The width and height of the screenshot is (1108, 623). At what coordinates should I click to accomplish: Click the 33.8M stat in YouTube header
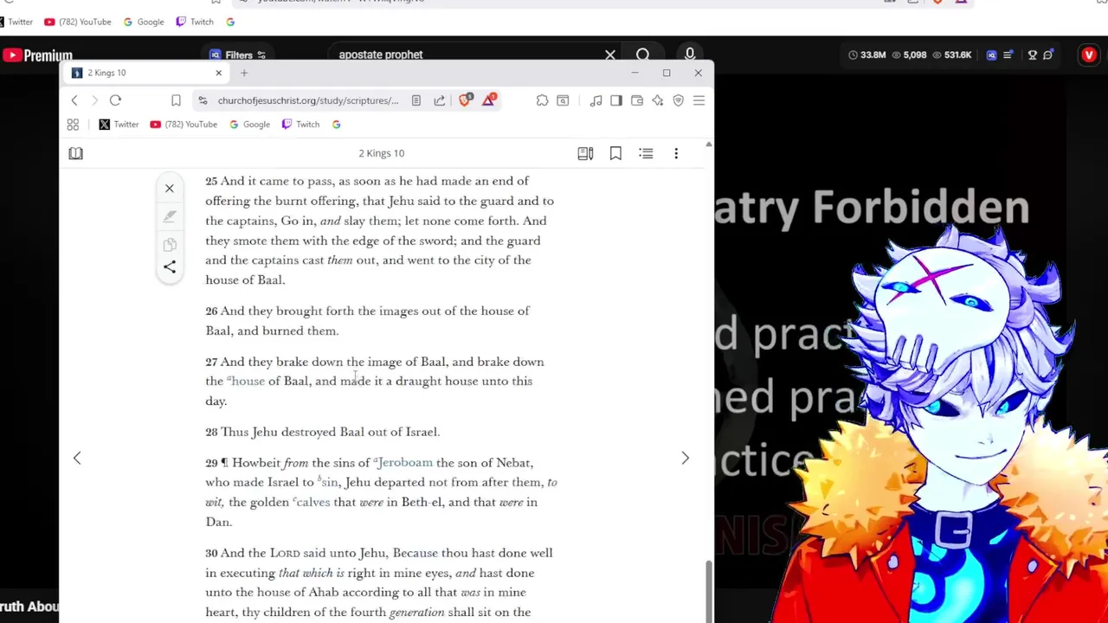pos(867,55)
